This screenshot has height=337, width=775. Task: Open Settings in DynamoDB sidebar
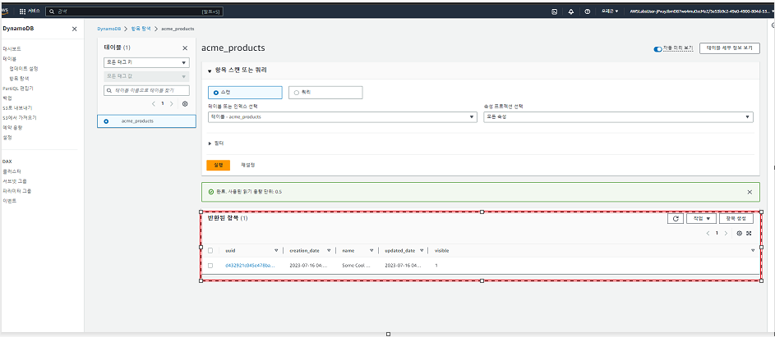click(7, 138)
